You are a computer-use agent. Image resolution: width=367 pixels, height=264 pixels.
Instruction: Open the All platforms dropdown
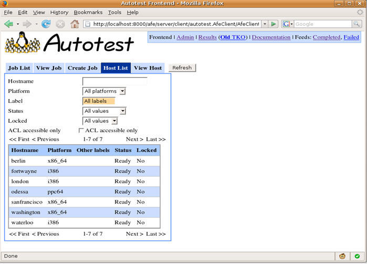pyautogui.click(x=104, y=91)
